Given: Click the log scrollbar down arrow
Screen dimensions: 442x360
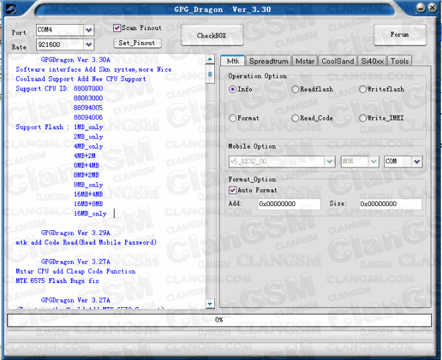Looking at the screenshot, I should 210,304.
